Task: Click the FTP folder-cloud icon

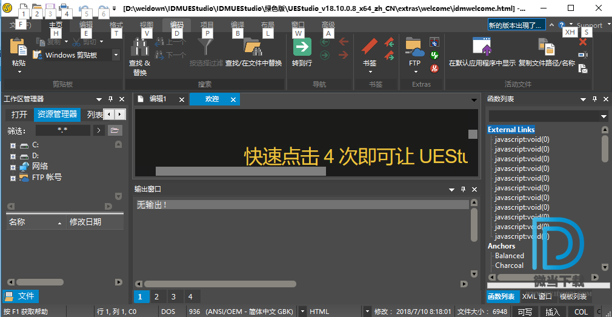Action: tap(414, 47)
